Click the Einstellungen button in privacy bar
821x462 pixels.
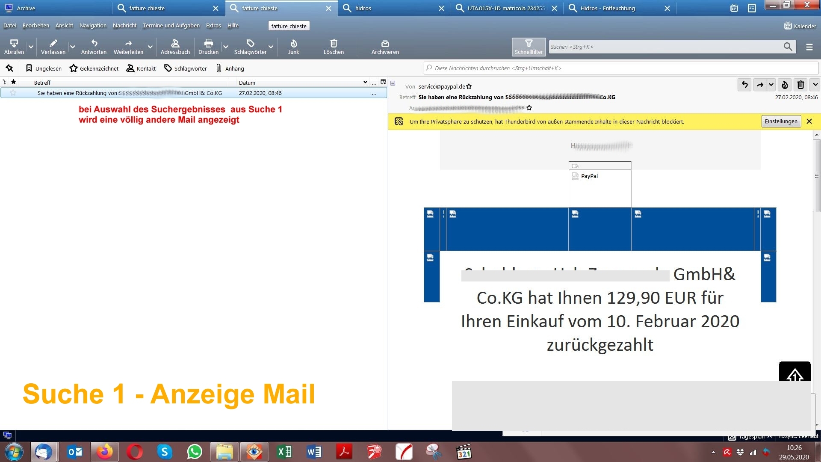(781, 121)
